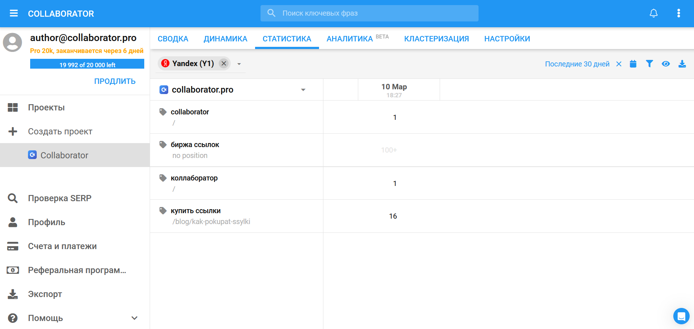694x329 pixels.
Task: Open the hamburger menu
Action: 14,13
